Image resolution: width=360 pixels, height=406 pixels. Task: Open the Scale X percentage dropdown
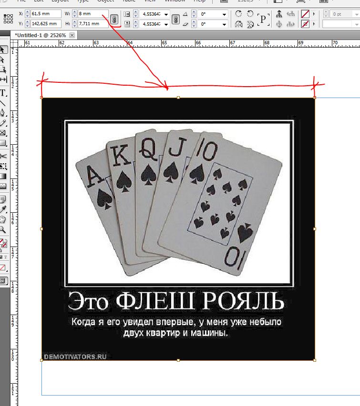[166, 14]
